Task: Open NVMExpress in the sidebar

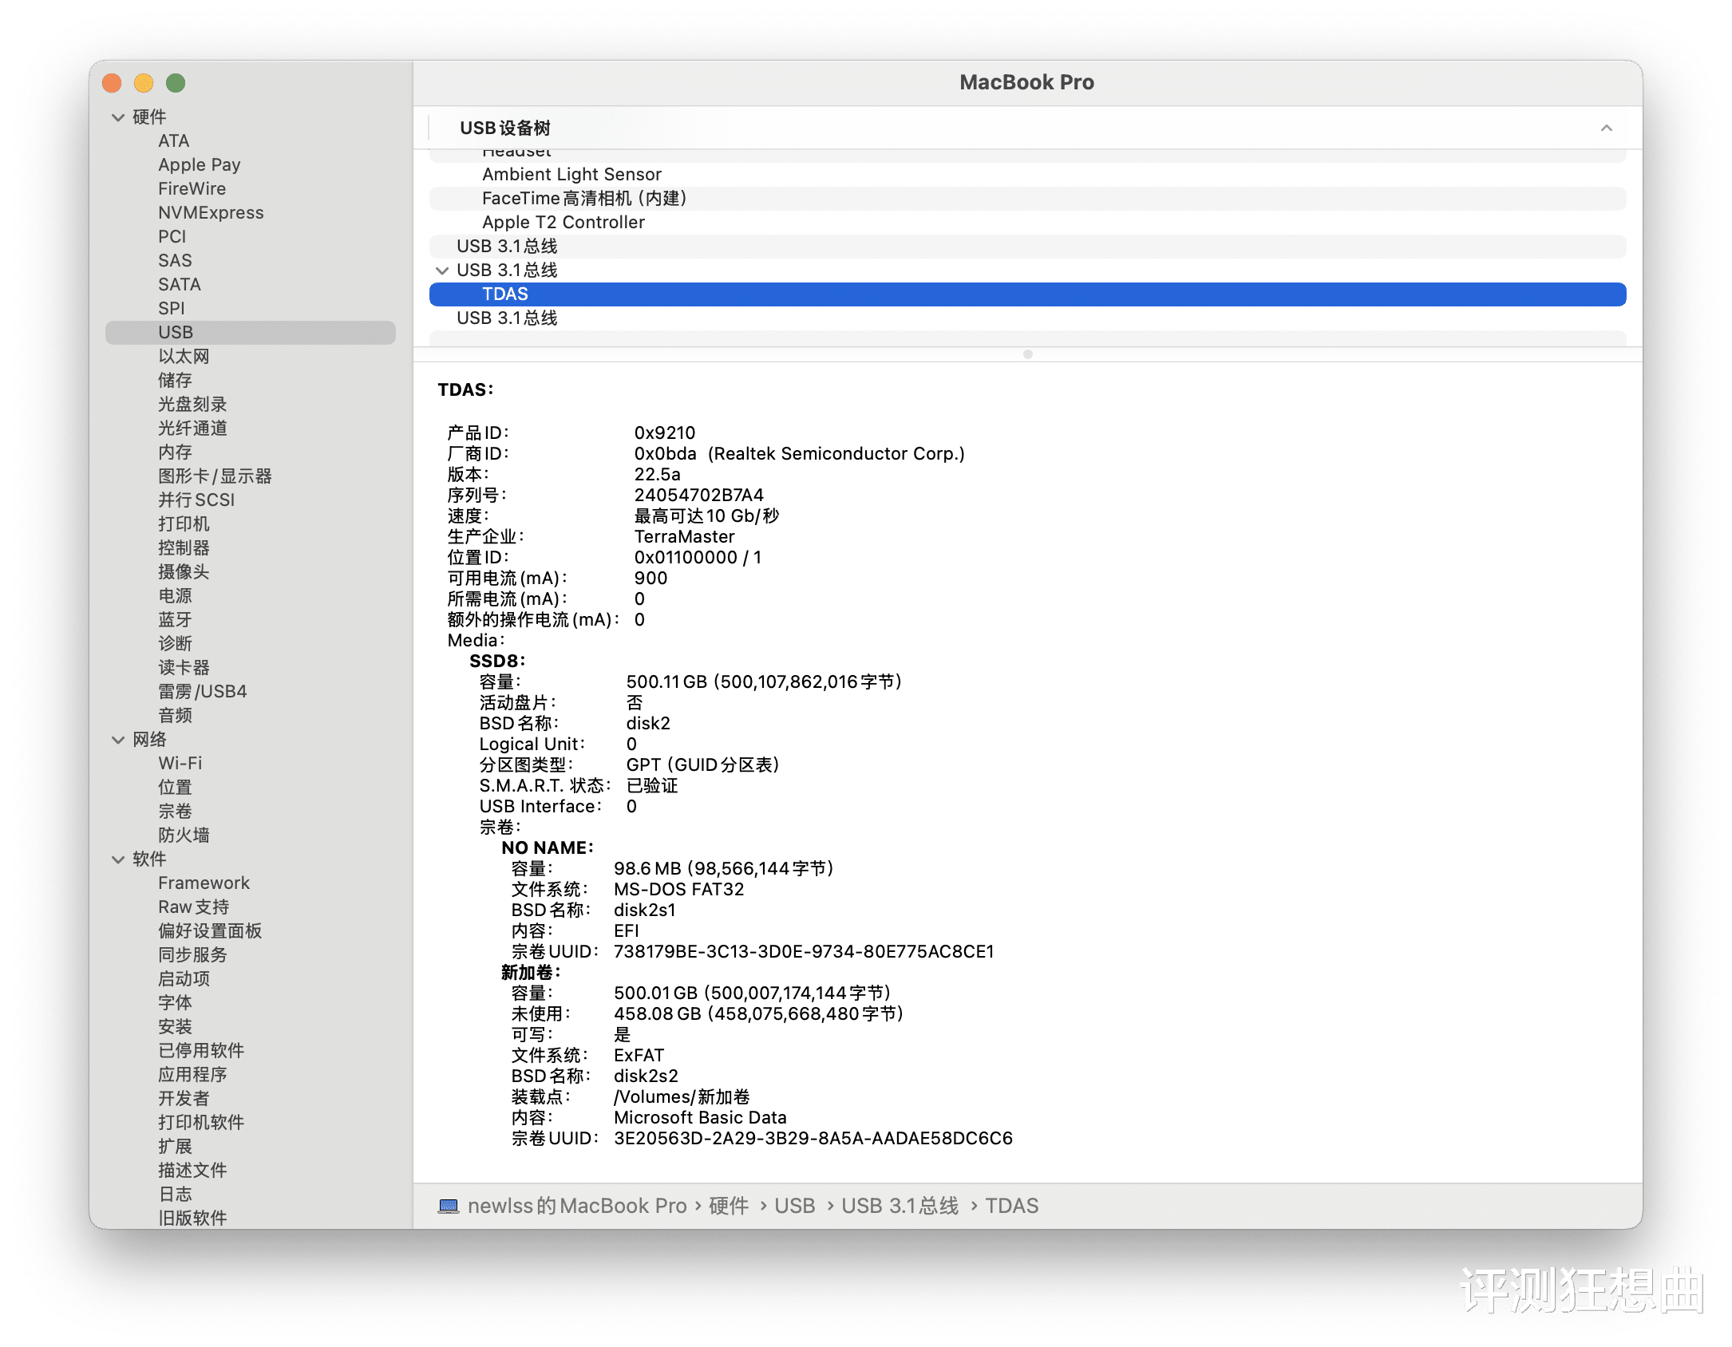Action: coord(211,213)
